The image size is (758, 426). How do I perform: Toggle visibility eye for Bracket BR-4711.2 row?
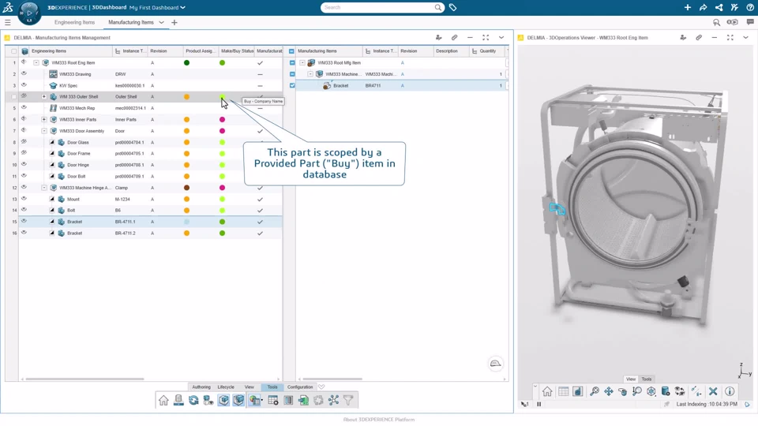[x=24, y=233]
